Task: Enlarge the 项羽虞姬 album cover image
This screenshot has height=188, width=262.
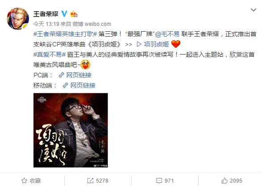Action: 71,130
